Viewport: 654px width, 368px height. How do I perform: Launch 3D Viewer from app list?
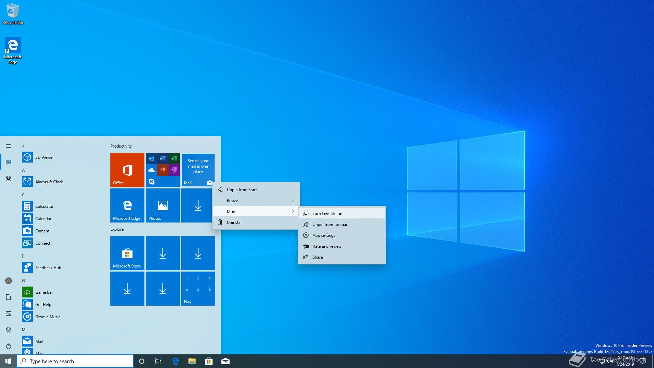(61, 157)
